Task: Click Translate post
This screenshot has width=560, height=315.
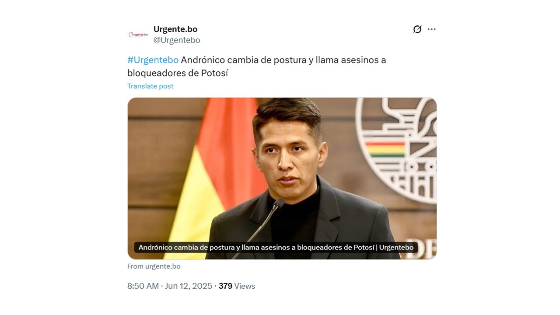Action: [x=150, y=86]
